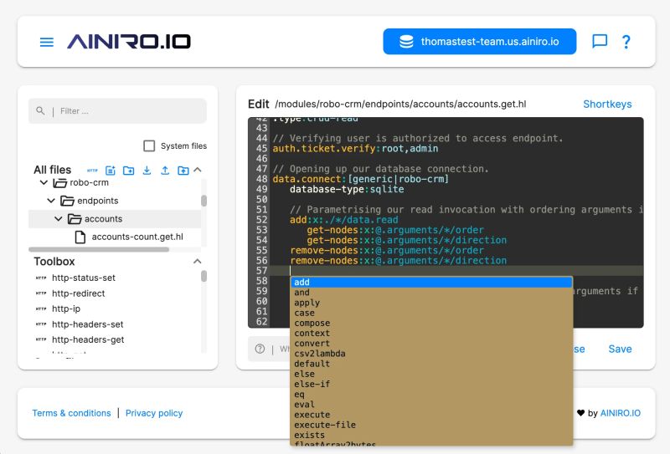
Task: Enable the System files checkbox
Action: (x=149, y=146)
